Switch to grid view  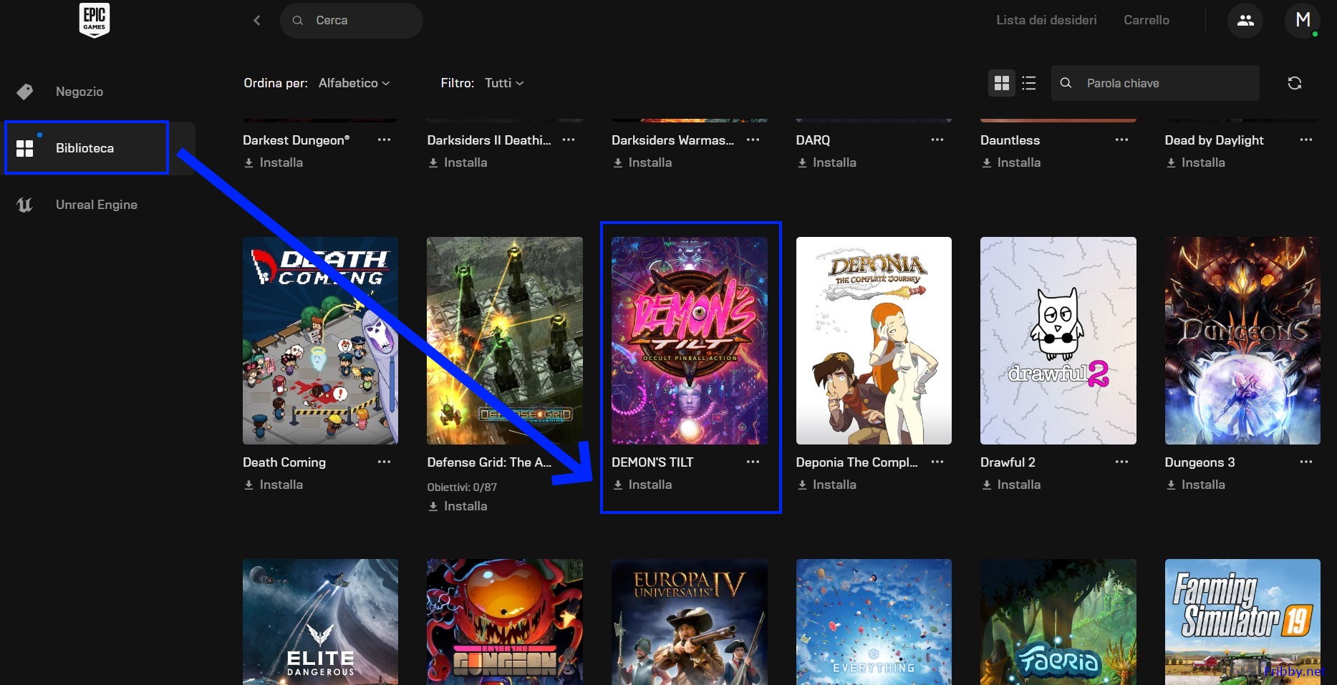coord(1002,83)
